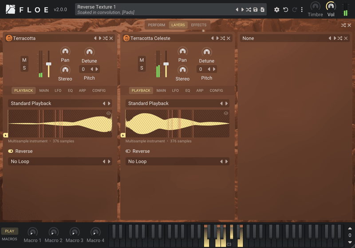The image size is (355, 248).
Task: Adjust Terracotta layer volume fader
Action: [48, 64]
